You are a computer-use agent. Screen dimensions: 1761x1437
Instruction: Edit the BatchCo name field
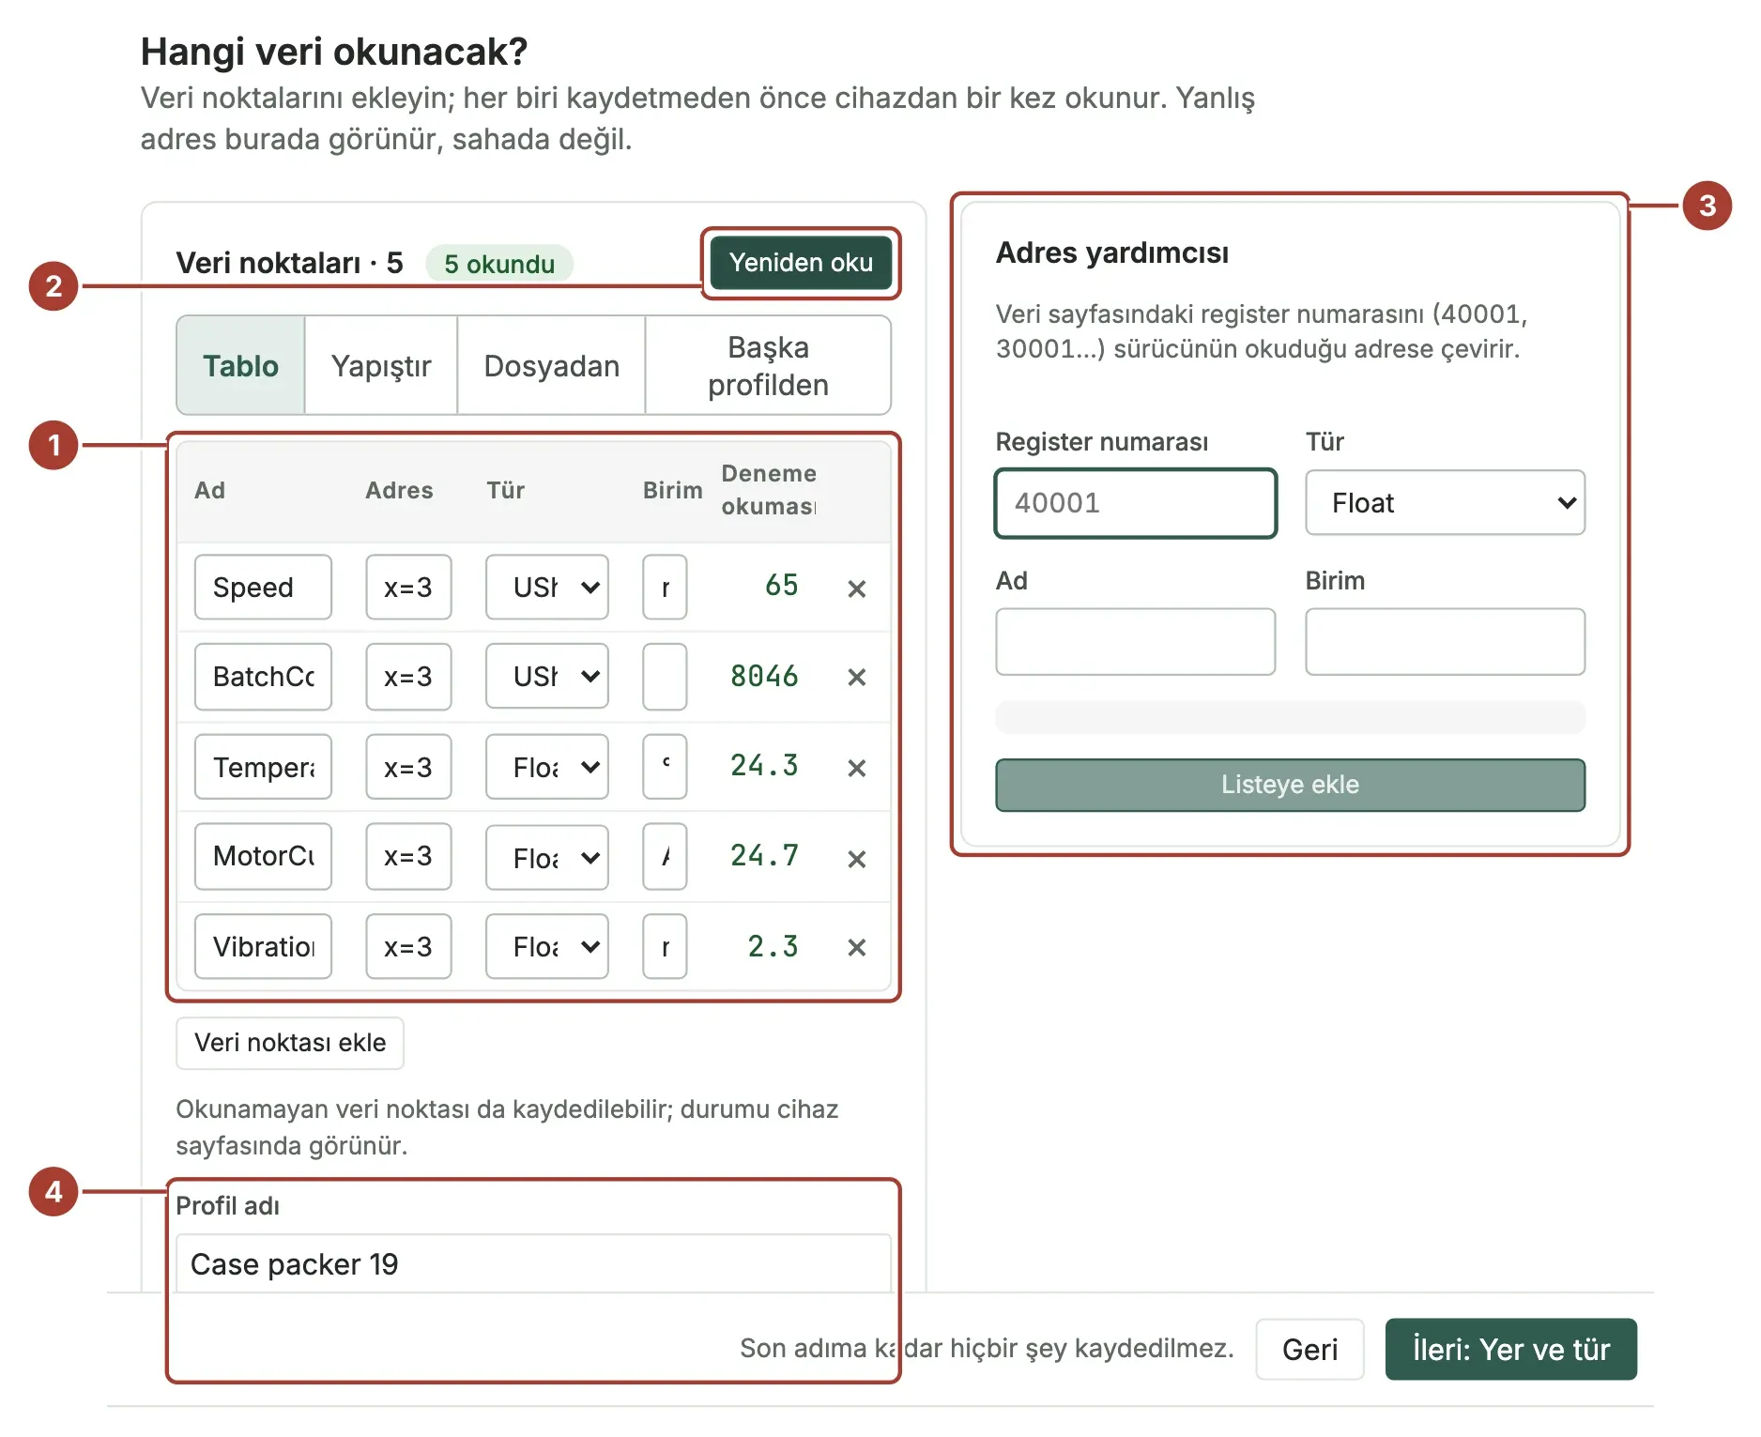tap(263, 677)
